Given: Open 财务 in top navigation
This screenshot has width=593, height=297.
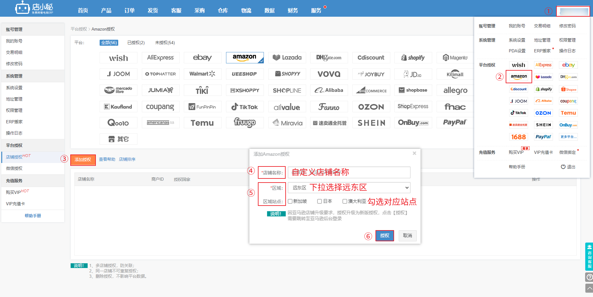Looking at the screenshot, I should coord(293,10).
